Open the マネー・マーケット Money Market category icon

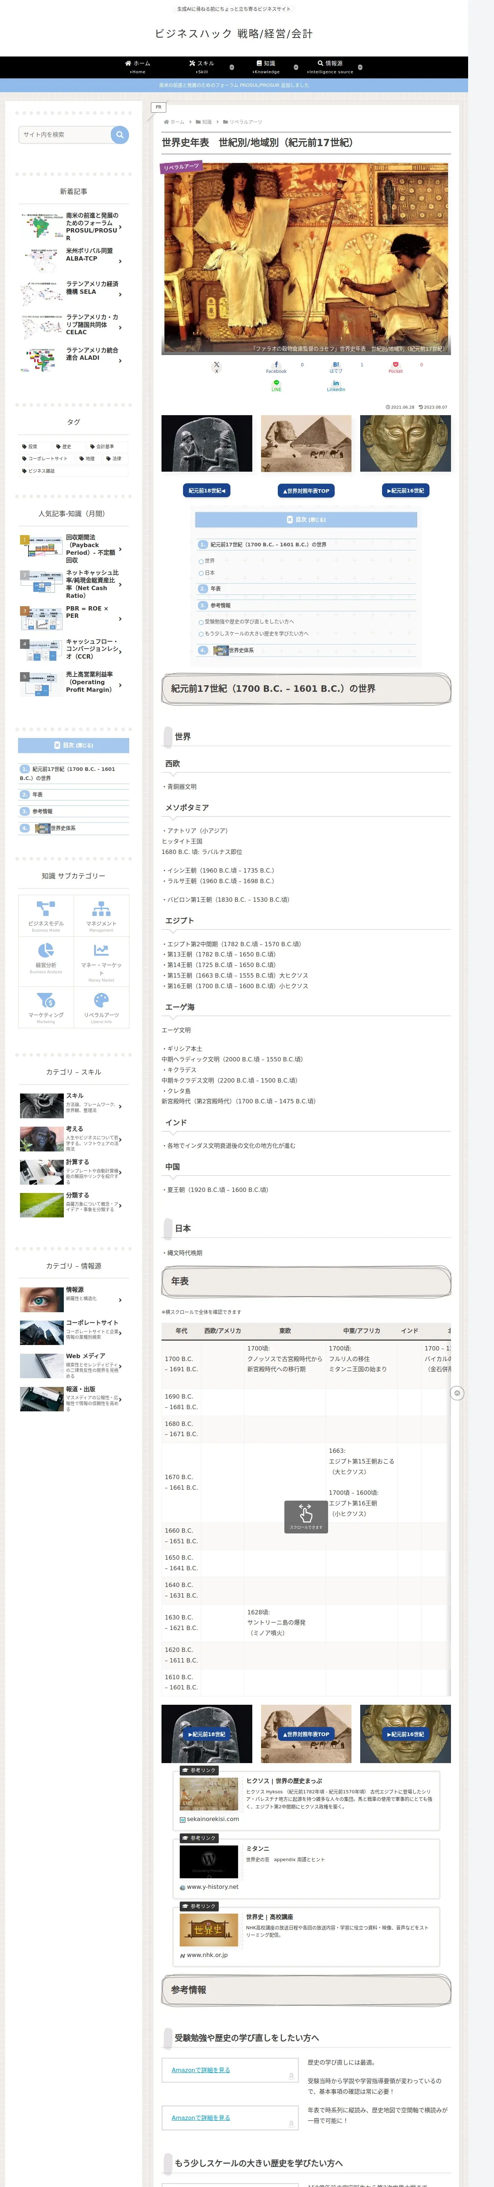101,950
